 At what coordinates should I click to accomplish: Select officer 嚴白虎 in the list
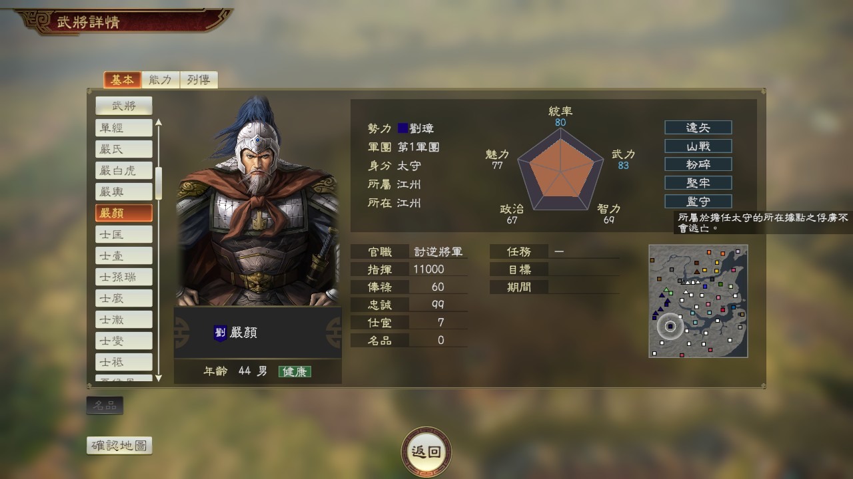tap(124, 170)
